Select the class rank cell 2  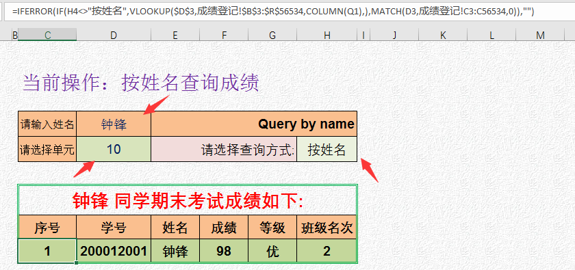pos(327,251)
